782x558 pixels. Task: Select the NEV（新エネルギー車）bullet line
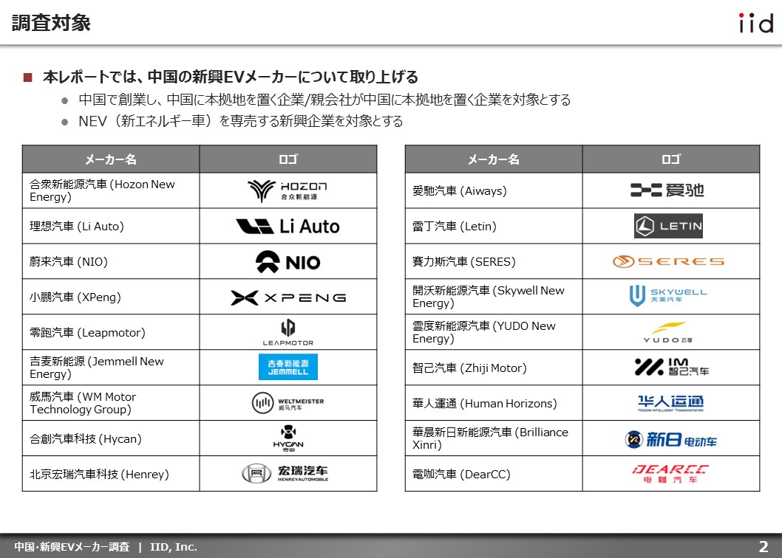[240, 121]
